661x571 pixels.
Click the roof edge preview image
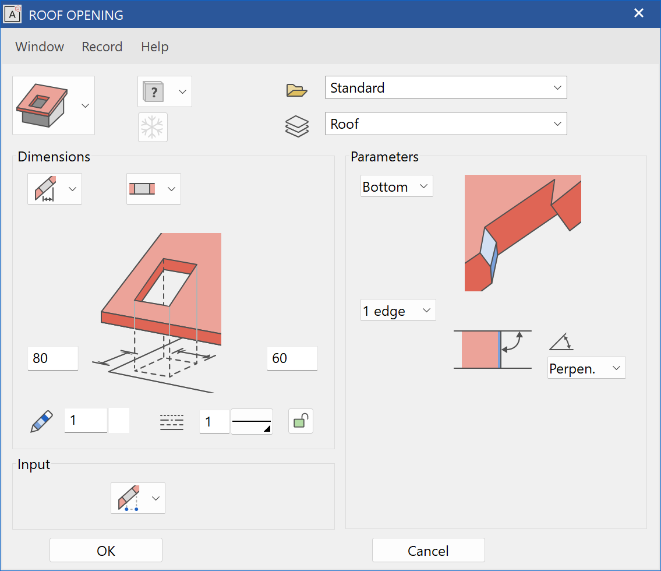point(523,233)
